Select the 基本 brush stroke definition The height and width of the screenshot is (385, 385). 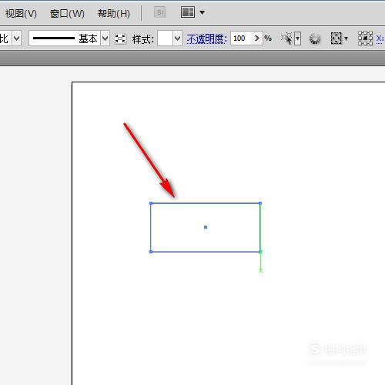click(x=65, y=38)
